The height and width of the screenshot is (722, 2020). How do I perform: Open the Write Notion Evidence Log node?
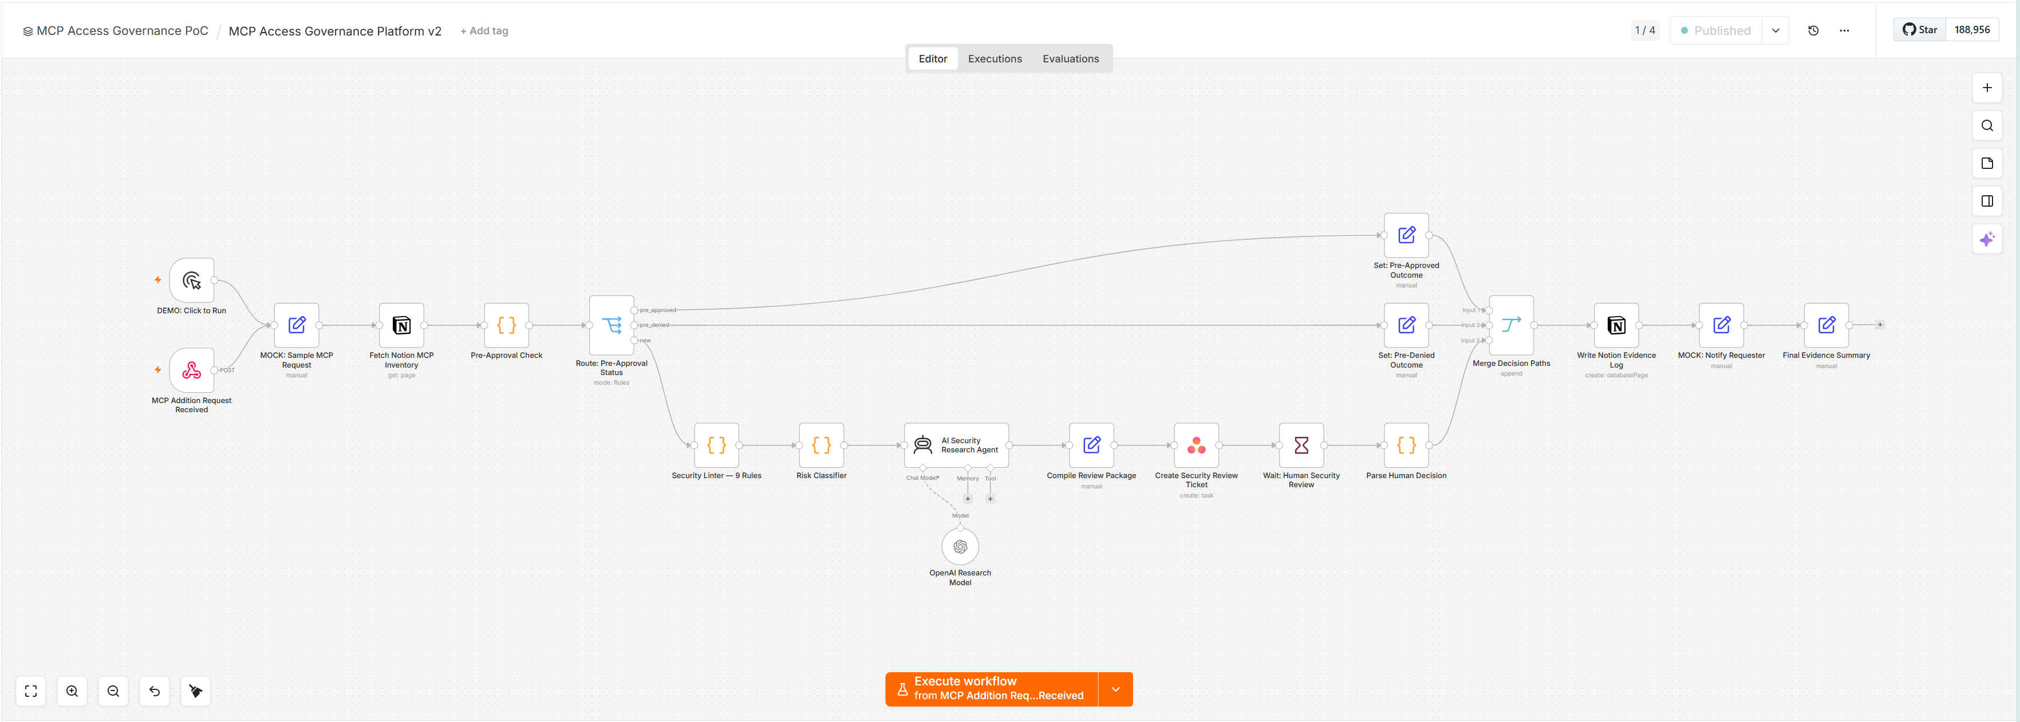(1616, 325)
